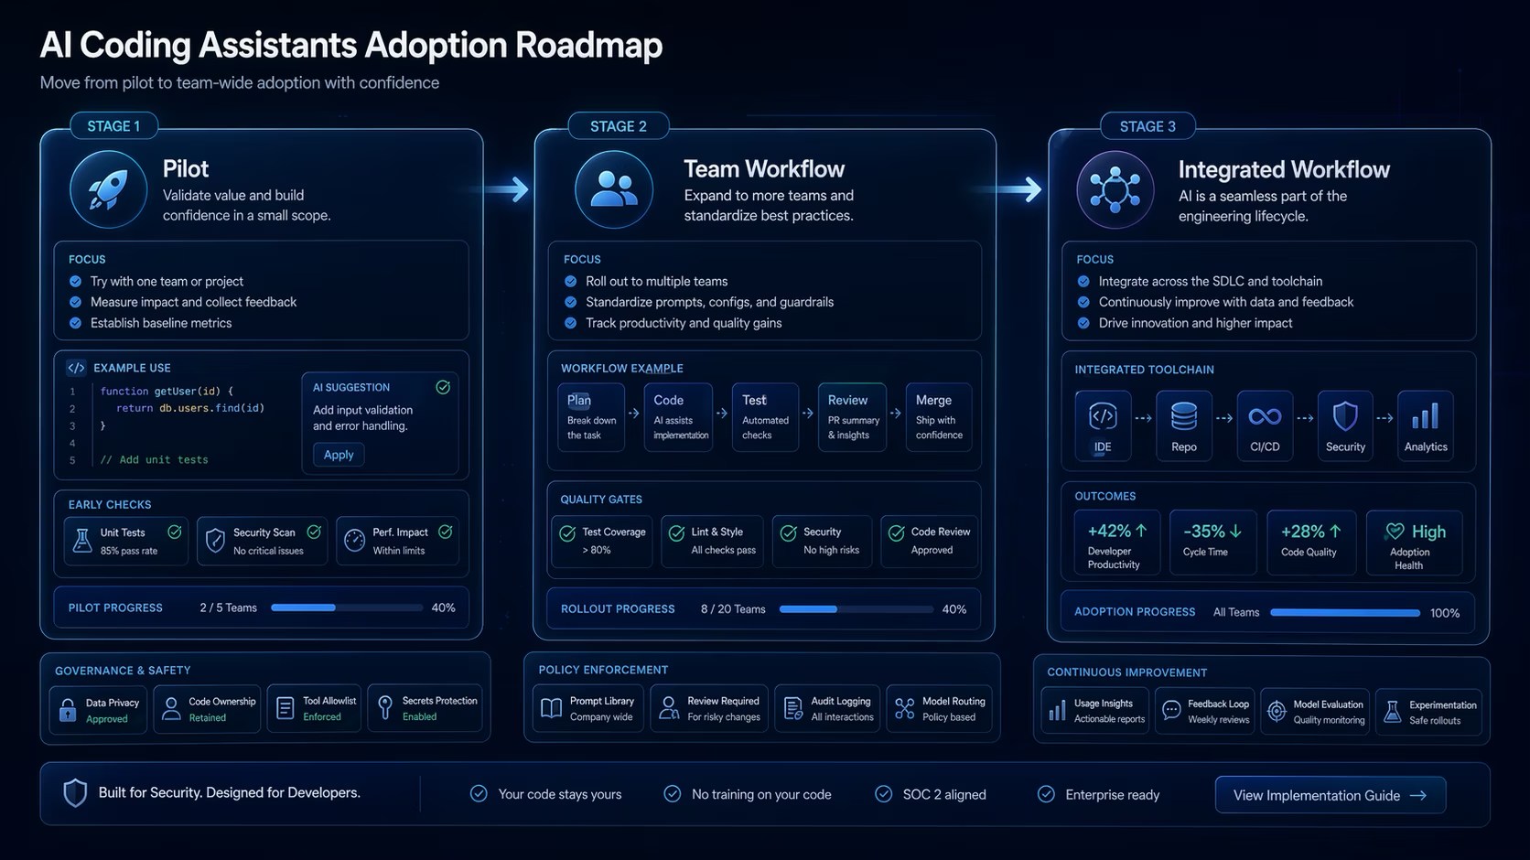Image resolution: width=1530 pixels, height=860 pixels.
Task: Select the Repo database icon
Action: click(x=1184, y=416)
